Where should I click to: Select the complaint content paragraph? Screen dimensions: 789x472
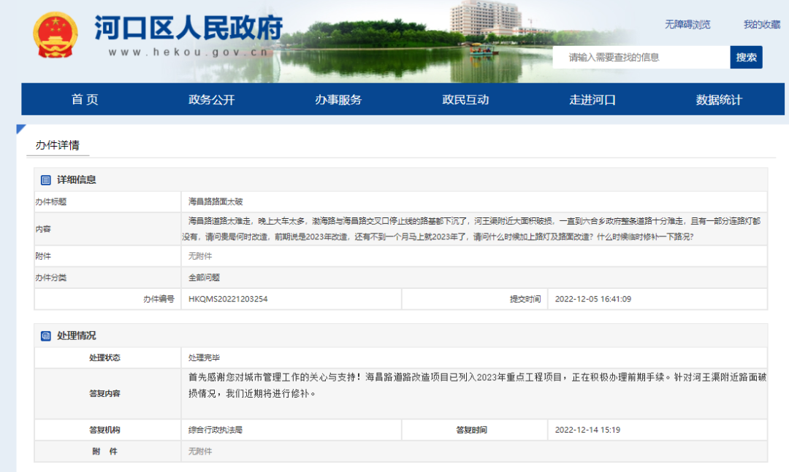click(x=471, y=229)
